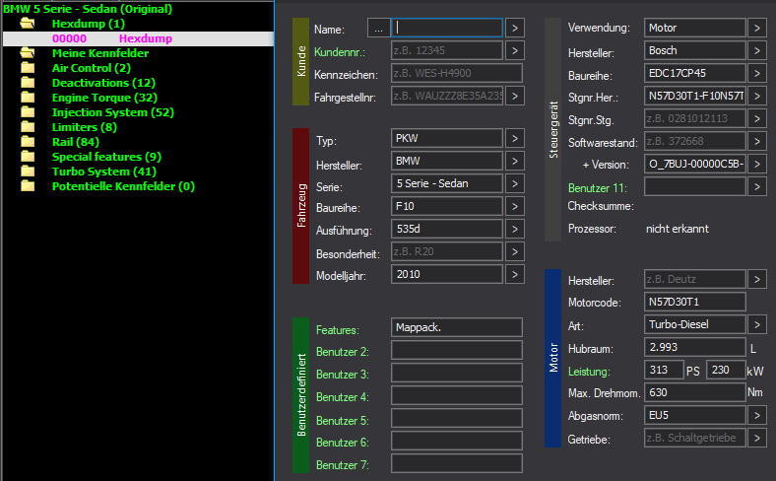
Task: Click the Deactivations (12) folder icon
Action: pyautogui.click(x=28, y=83)
